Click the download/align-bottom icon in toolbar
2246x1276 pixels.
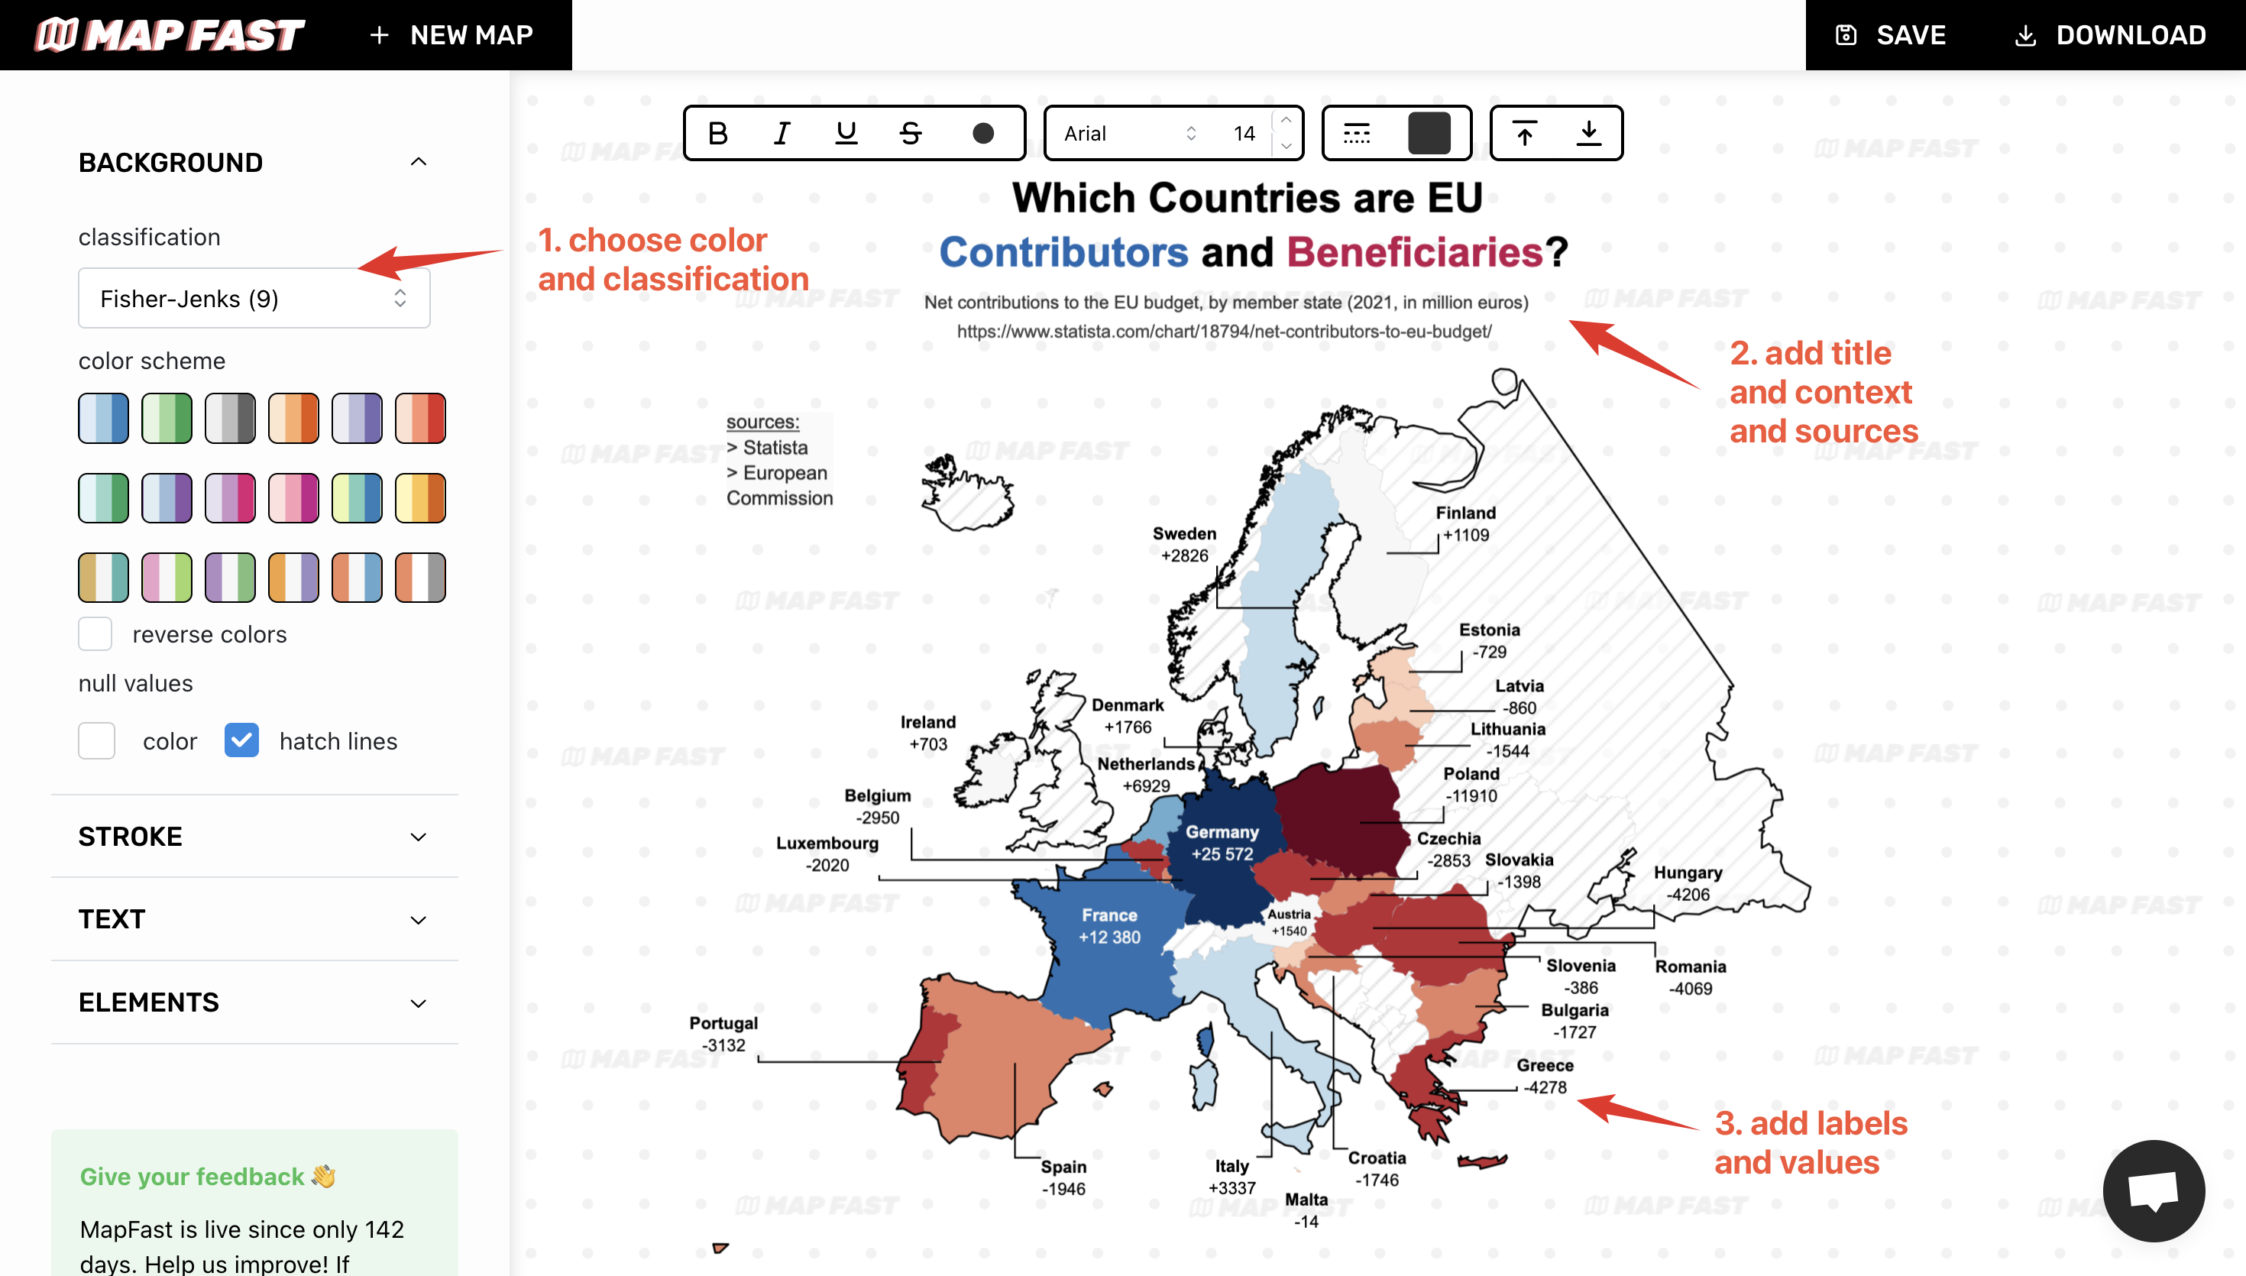(1589, 133)
